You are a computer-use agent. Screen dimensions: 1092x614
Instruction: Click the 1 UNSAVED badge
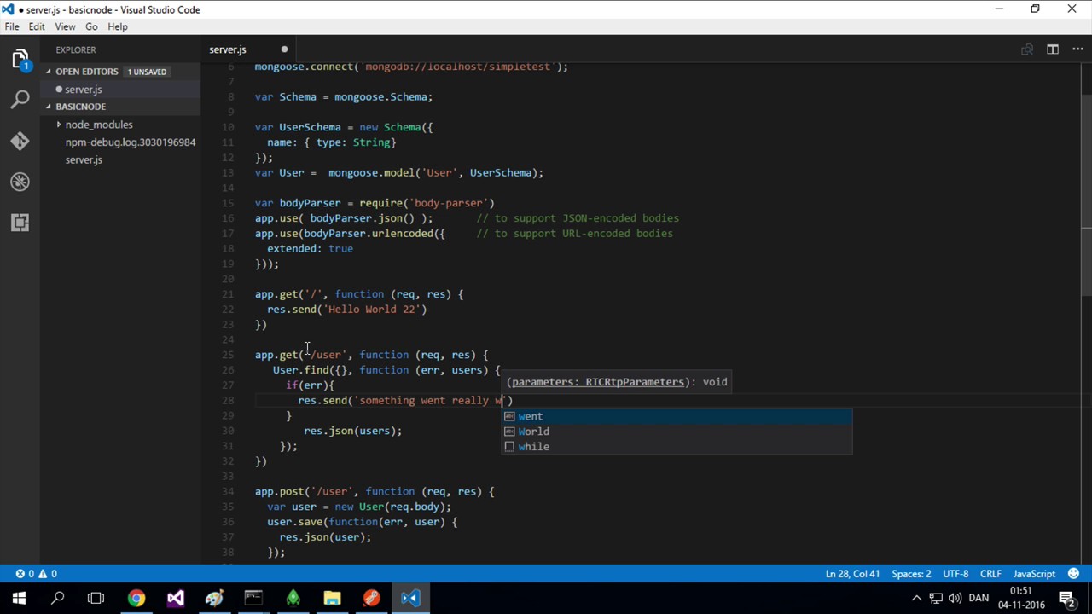tap(147, 72)
